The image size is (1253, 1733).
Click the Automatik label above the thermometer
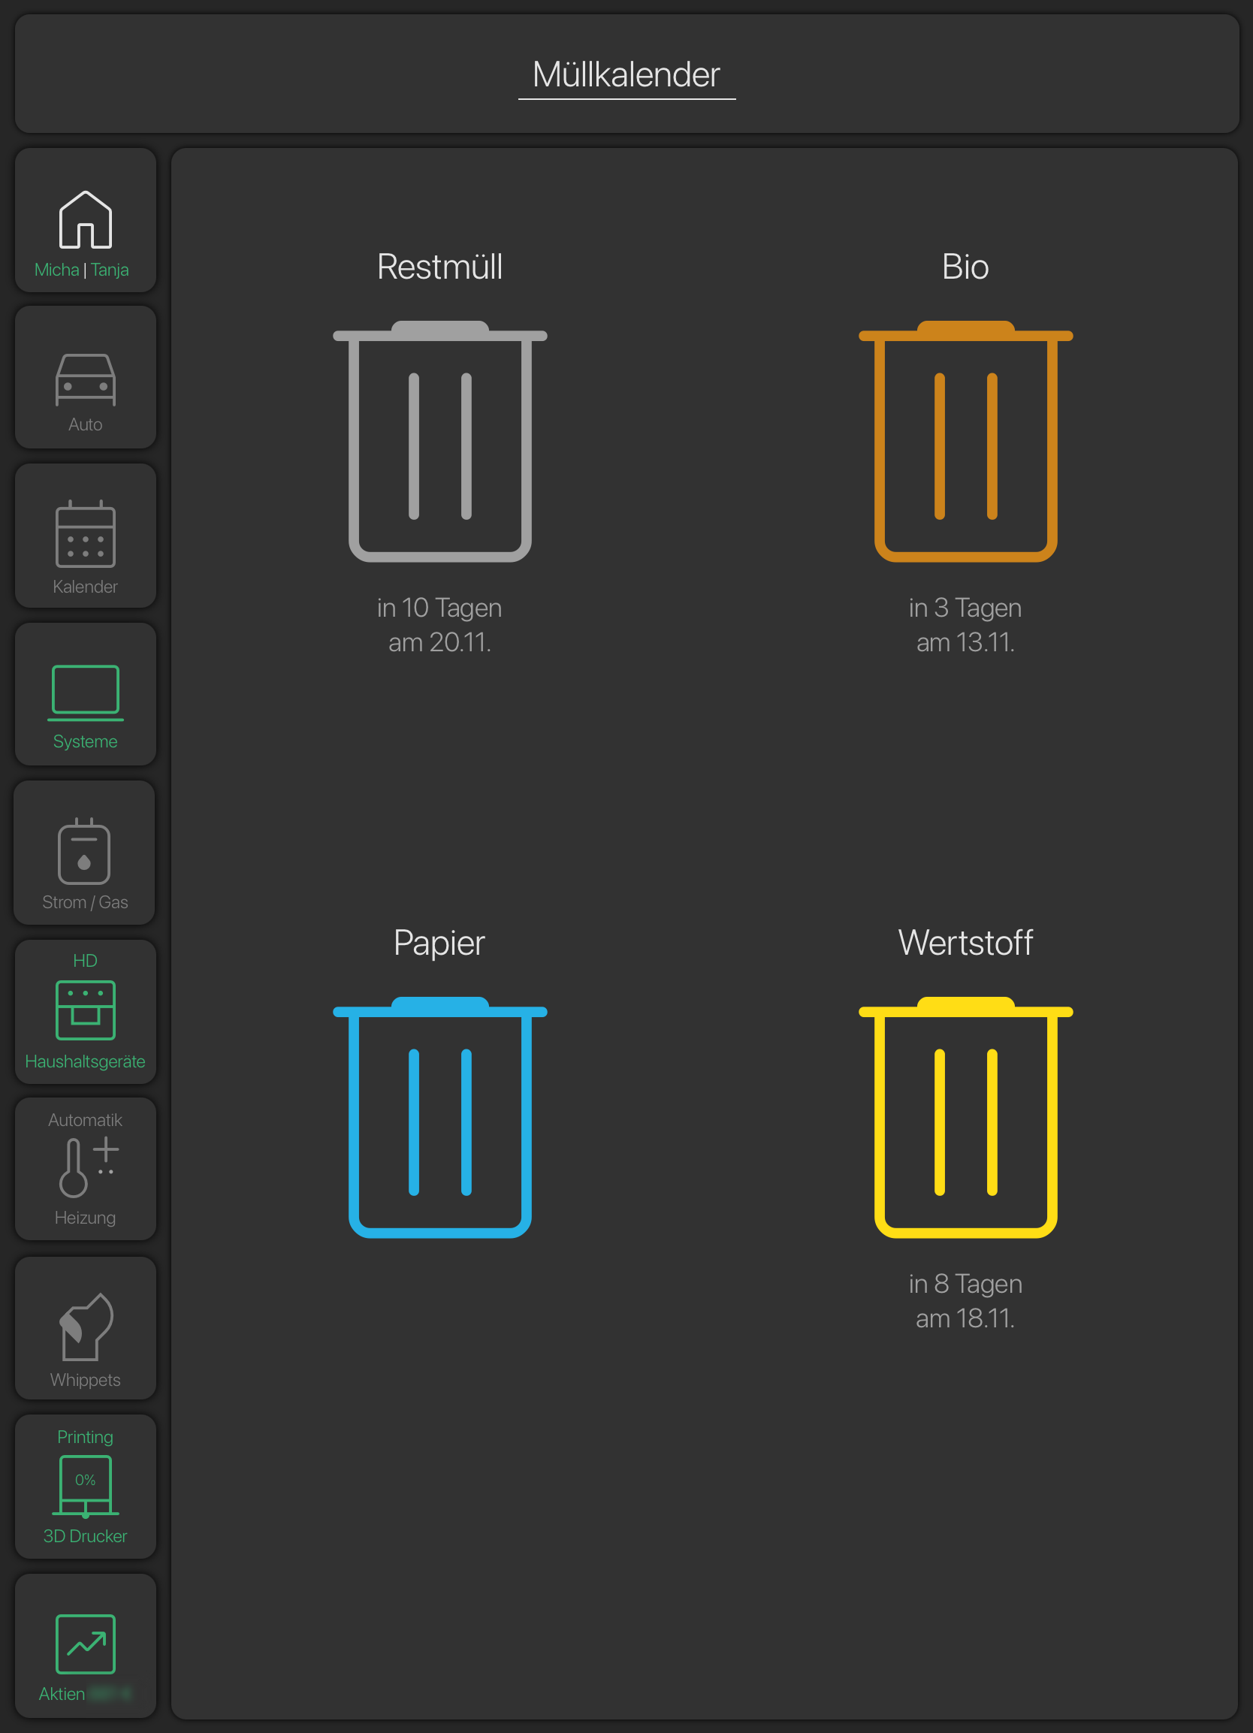coord(86,1120)
